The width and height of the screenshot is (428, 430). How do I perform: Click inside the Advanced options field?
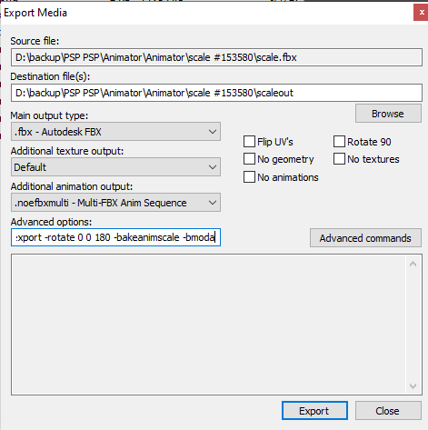115,237
